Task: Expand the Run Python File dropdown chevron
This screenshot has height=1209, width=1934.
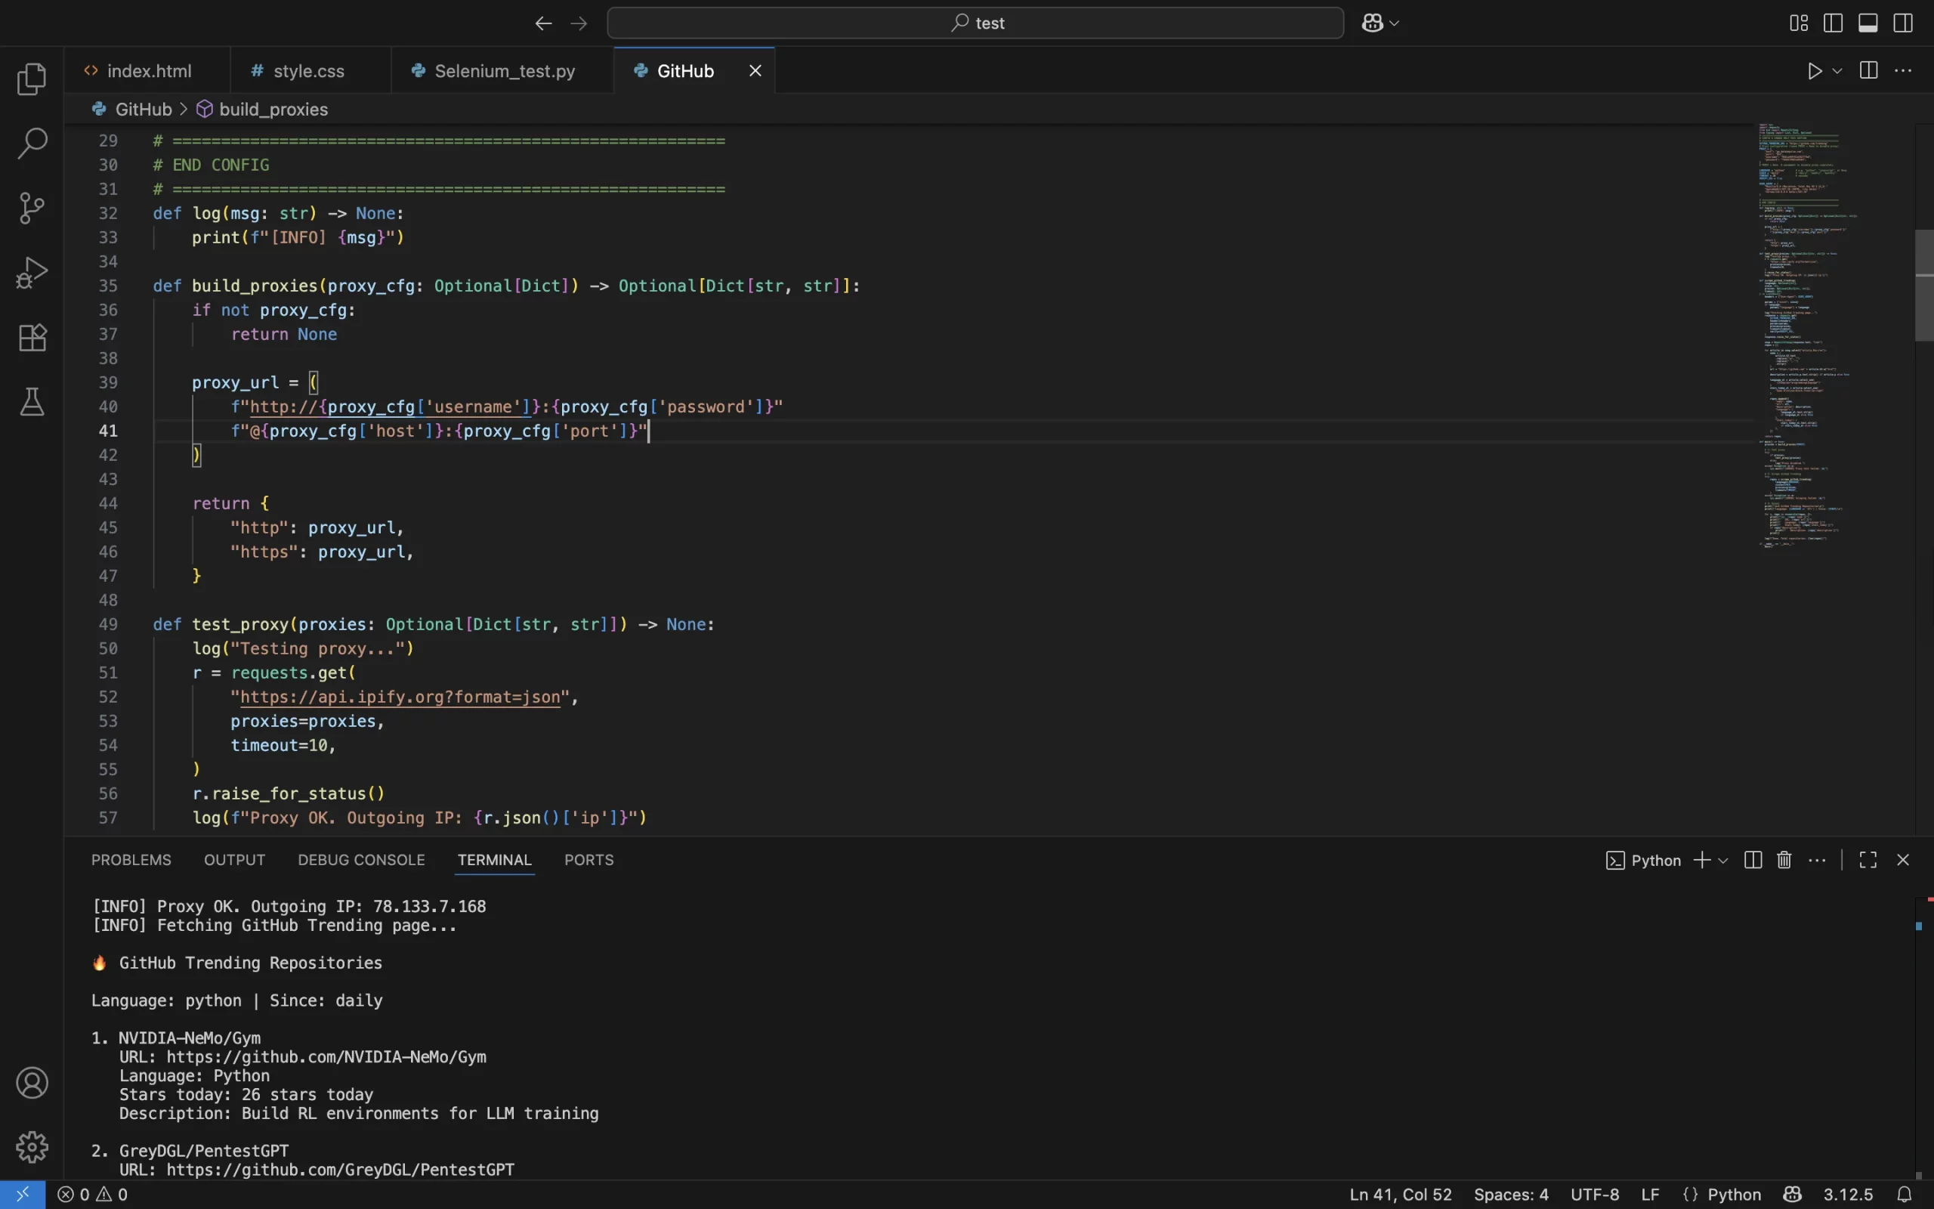Action: tap(1837, 70)
